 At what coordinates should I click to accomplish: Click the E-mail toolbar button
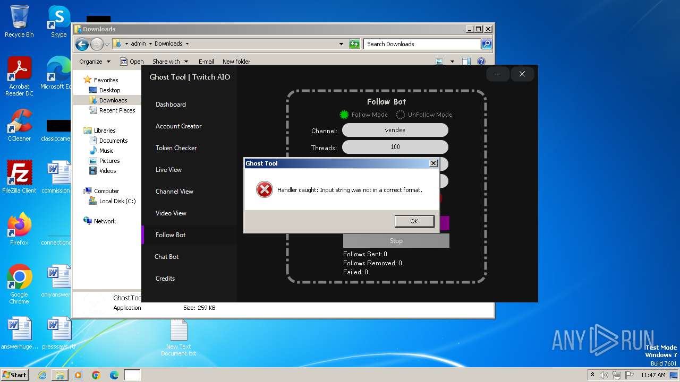click(x=206, y=62)
